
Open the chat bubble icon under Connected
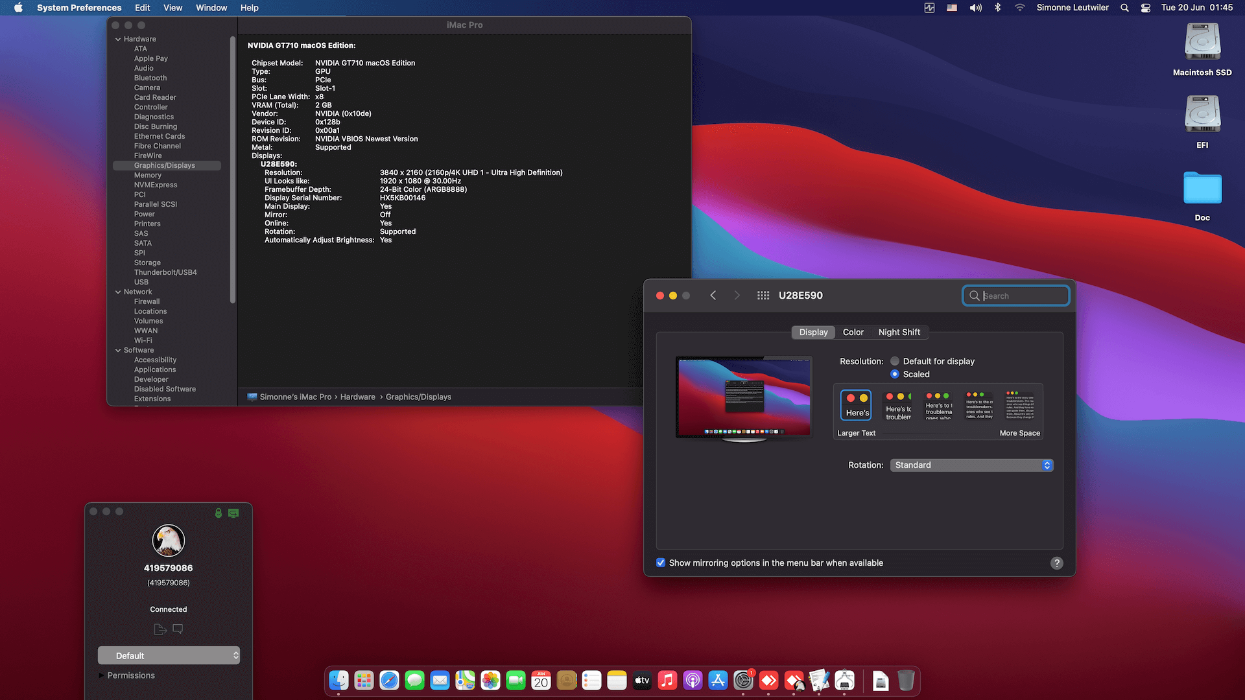point(178,629)
